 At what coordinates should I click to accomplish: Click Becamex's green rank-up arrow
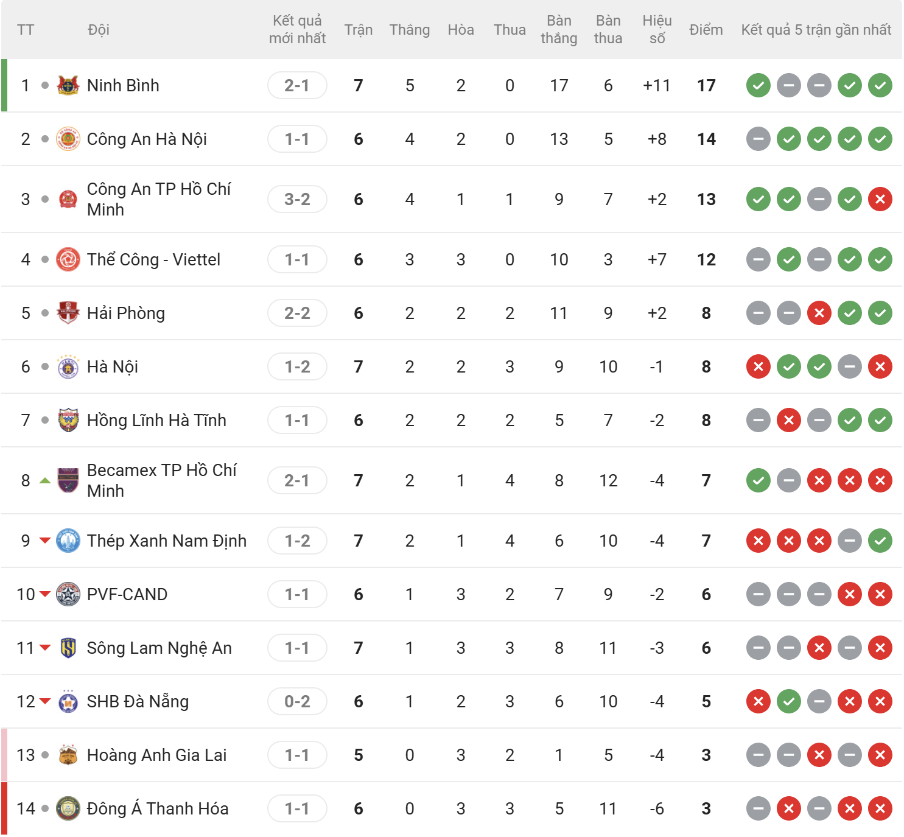[44, 480]
